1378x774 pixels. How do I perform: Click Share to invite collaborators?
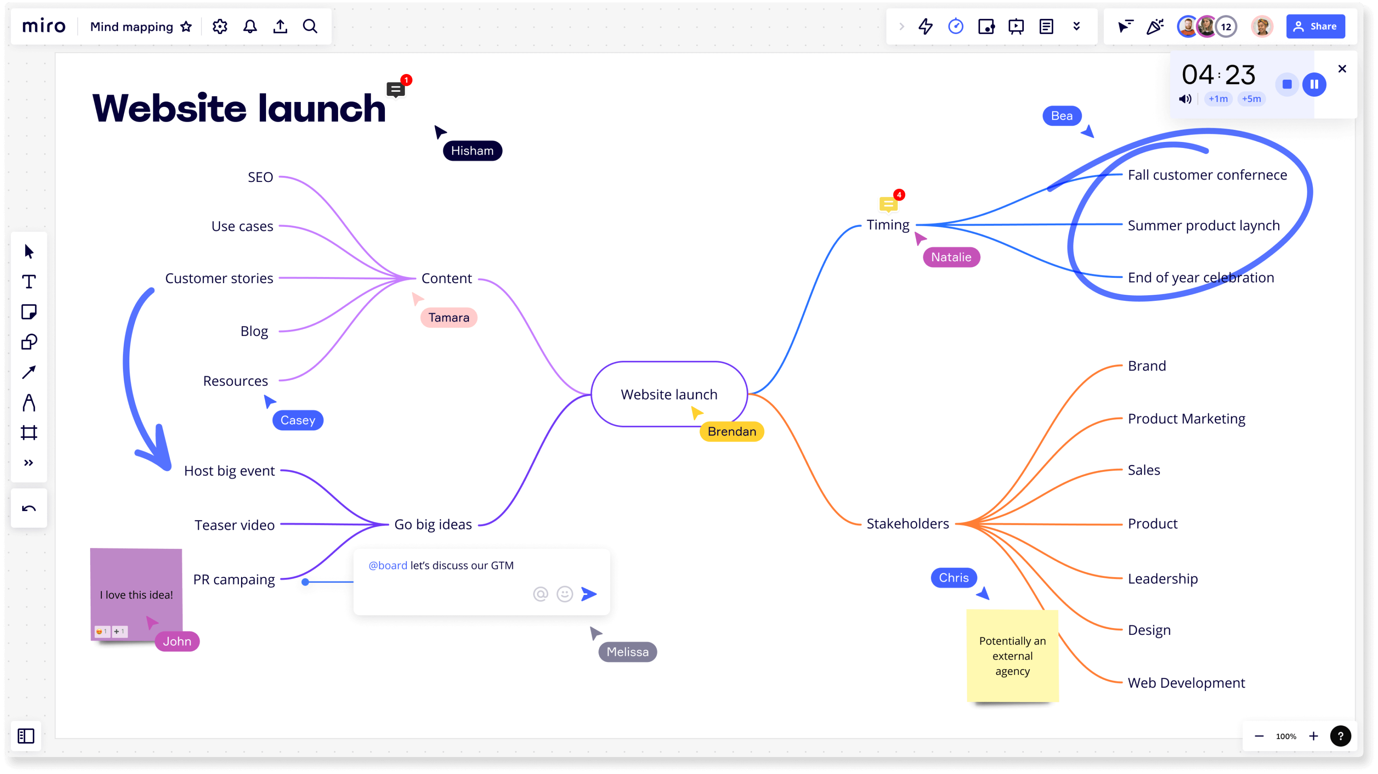(x=1317, y=25)
